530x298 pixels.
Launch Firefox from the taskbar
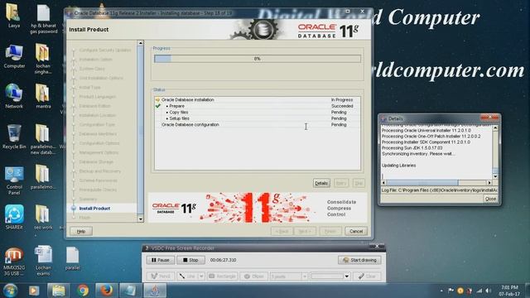106,291
